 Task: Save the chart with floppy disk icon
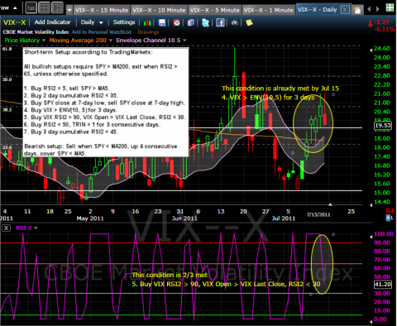click(162, 22)
